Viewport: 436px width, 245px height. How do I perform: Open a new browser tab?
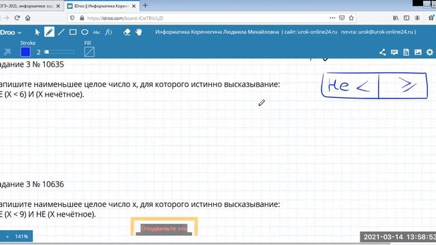[x=145, y=5]
